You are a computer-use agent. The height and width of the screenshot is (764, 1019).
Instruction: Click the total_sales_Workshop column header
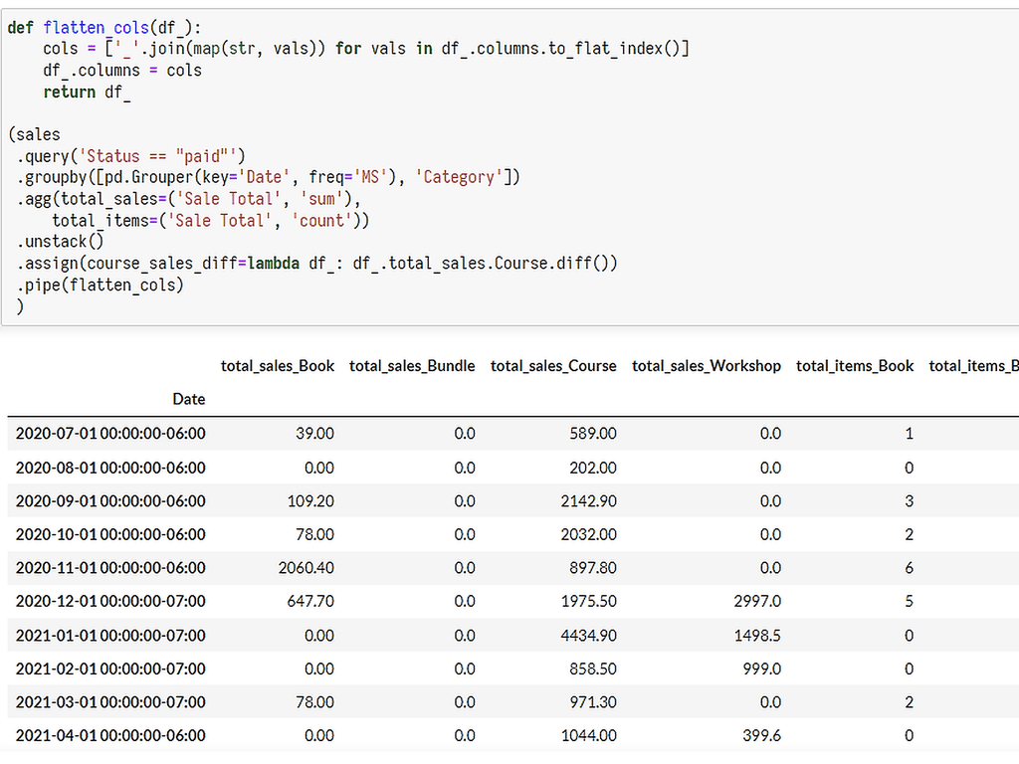pos(707,365)
